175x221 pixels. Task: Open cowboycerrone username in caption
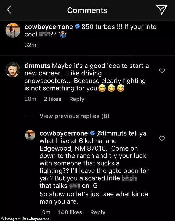(49, 27)
